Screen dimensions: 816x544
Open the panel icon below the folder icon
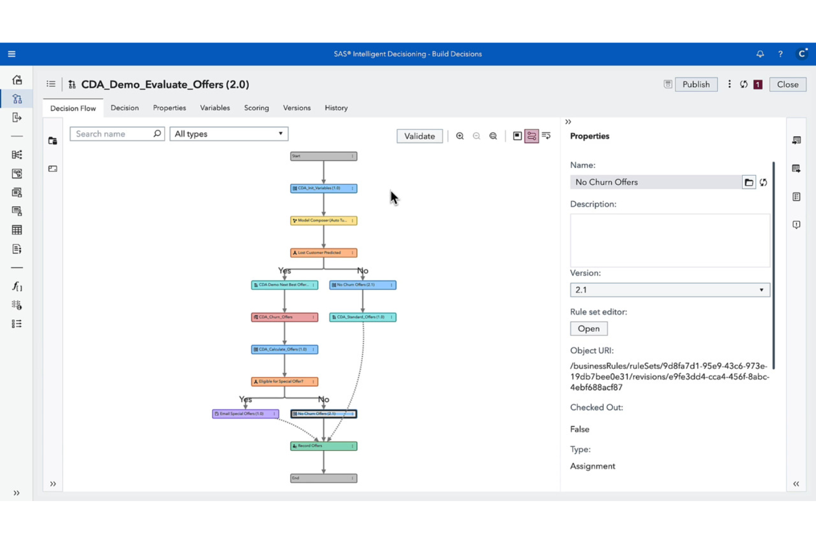(x=53, y=169)
